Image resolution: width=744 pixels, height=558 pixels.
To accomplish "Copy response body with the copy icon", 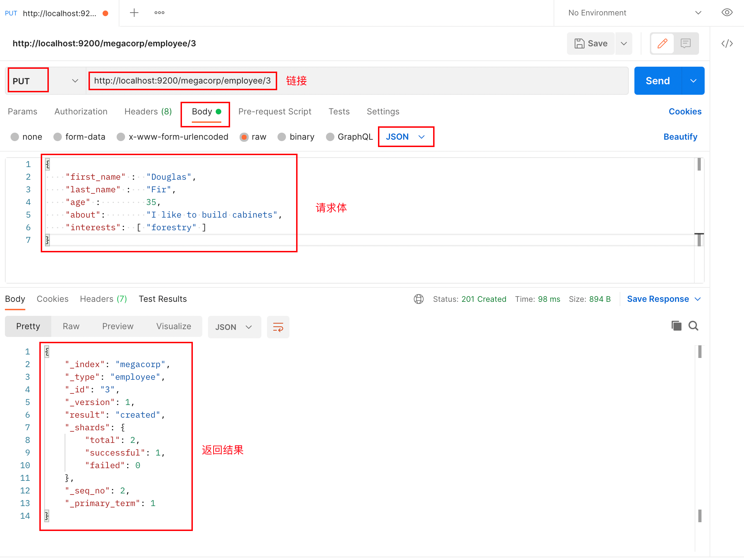I will 676,326.
